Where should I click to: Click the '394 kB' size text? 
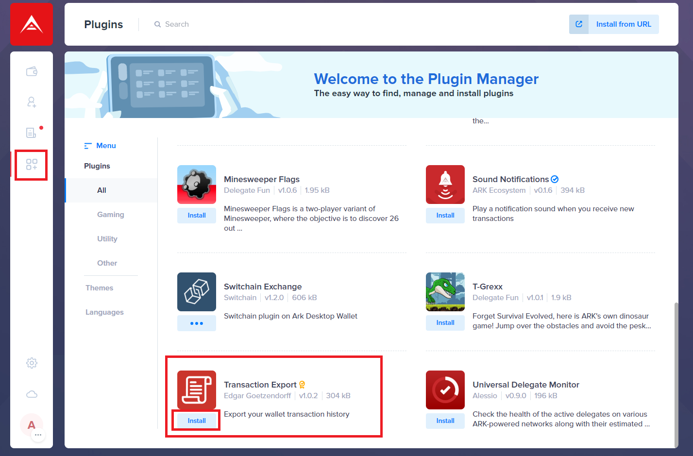click(x=573, y=190)
